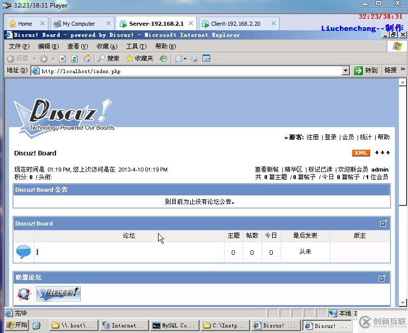Viewport: 408px width, 333px height.
Task: Open the Mail button dropdown arrow
Action: [x=185, y=59]
